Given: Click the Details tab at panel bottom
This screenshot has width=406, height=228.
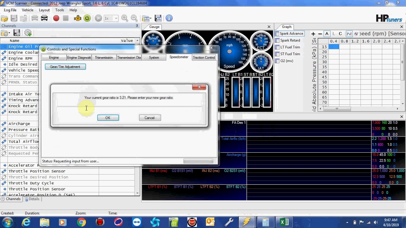Looking at the screenshot, I should (31, 199).
